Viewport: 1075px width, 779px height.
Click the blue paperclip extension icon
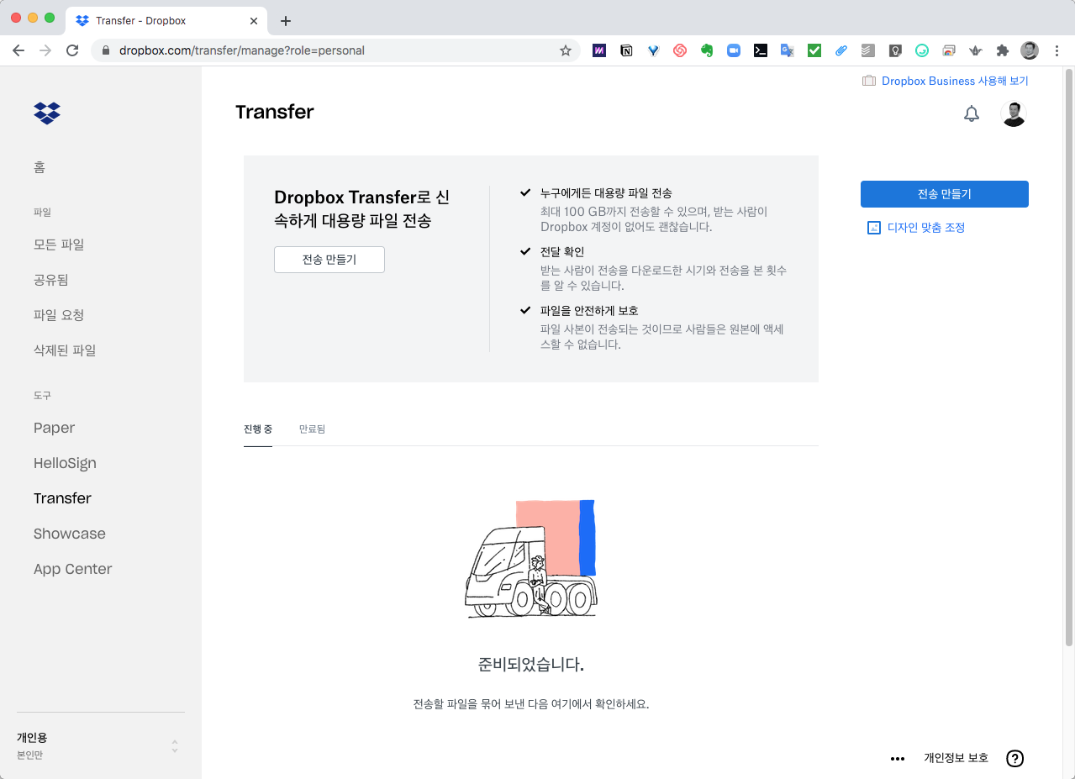click(841, 50)
